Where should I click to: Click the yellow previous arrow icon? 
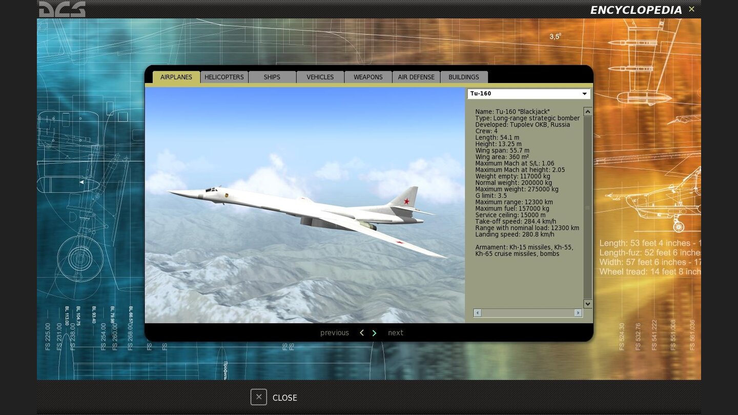[362, 333]
